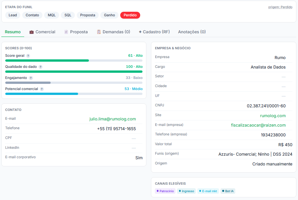Open email link julio.lima@rumolog.com
Viewport: 298px width, 200px height.
coord(112,119)
